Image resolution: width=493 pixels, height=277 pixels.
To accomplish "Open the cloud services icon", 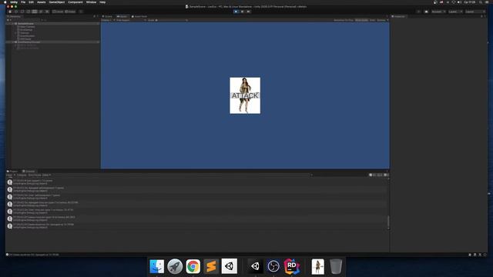I will (x=426, y=12).
